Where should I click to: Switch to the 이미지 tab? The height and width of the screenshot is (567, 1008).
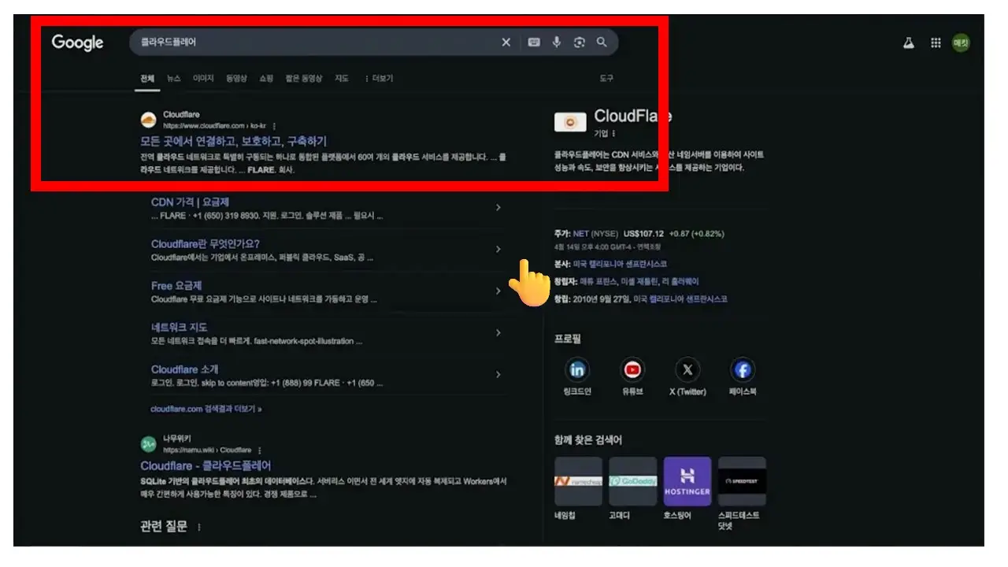tap(203, 79)
